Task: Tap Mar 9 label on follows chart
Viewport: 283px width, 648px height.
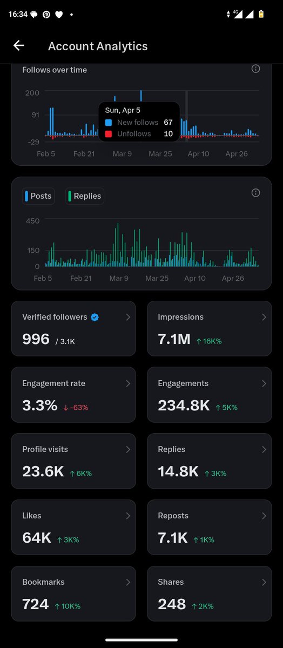Action: point(122,154)
